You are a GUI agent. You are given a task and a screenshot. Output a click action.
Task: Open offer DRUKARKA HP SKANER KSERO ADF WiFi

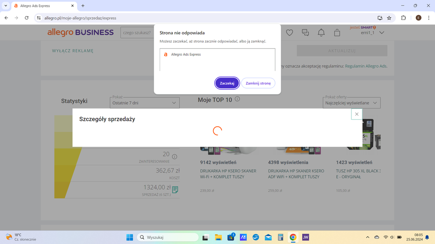tap(296, 174)
